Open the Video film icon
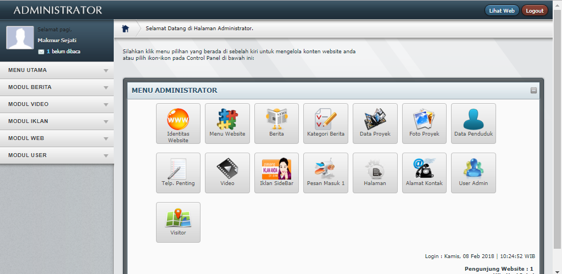The height and width of the screenshot is (274, 562). tap(227, 172)
